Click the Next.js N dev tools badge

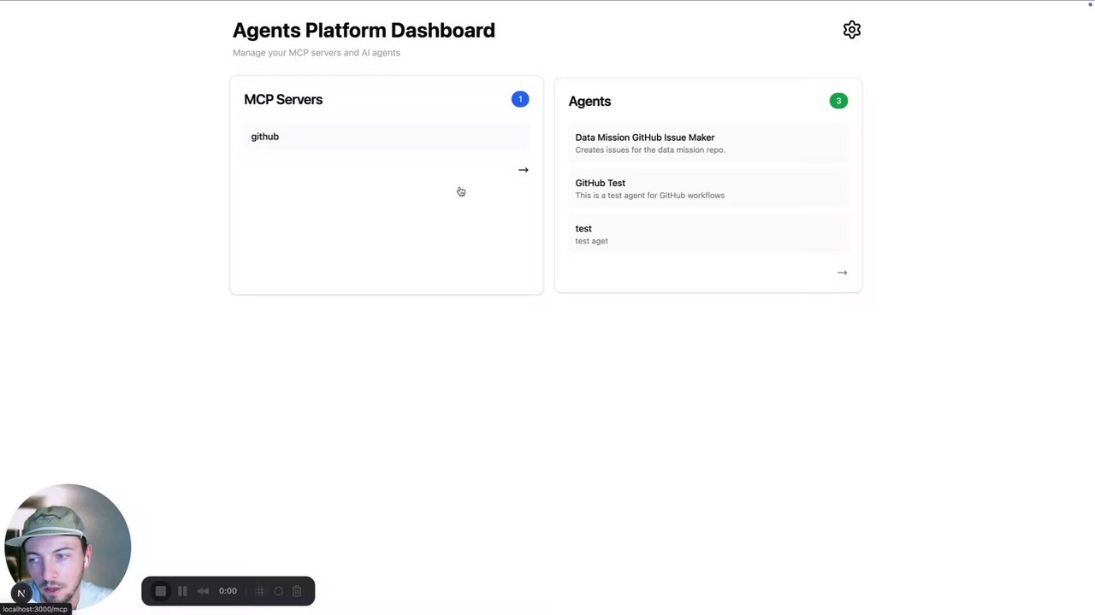21,593
